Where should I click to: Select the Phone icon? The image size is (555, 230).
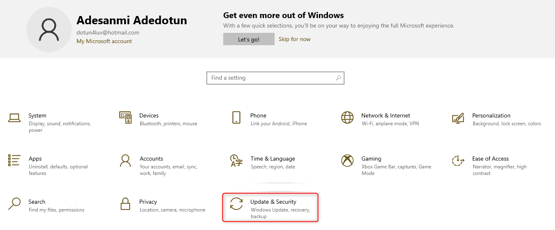(236, 117)
